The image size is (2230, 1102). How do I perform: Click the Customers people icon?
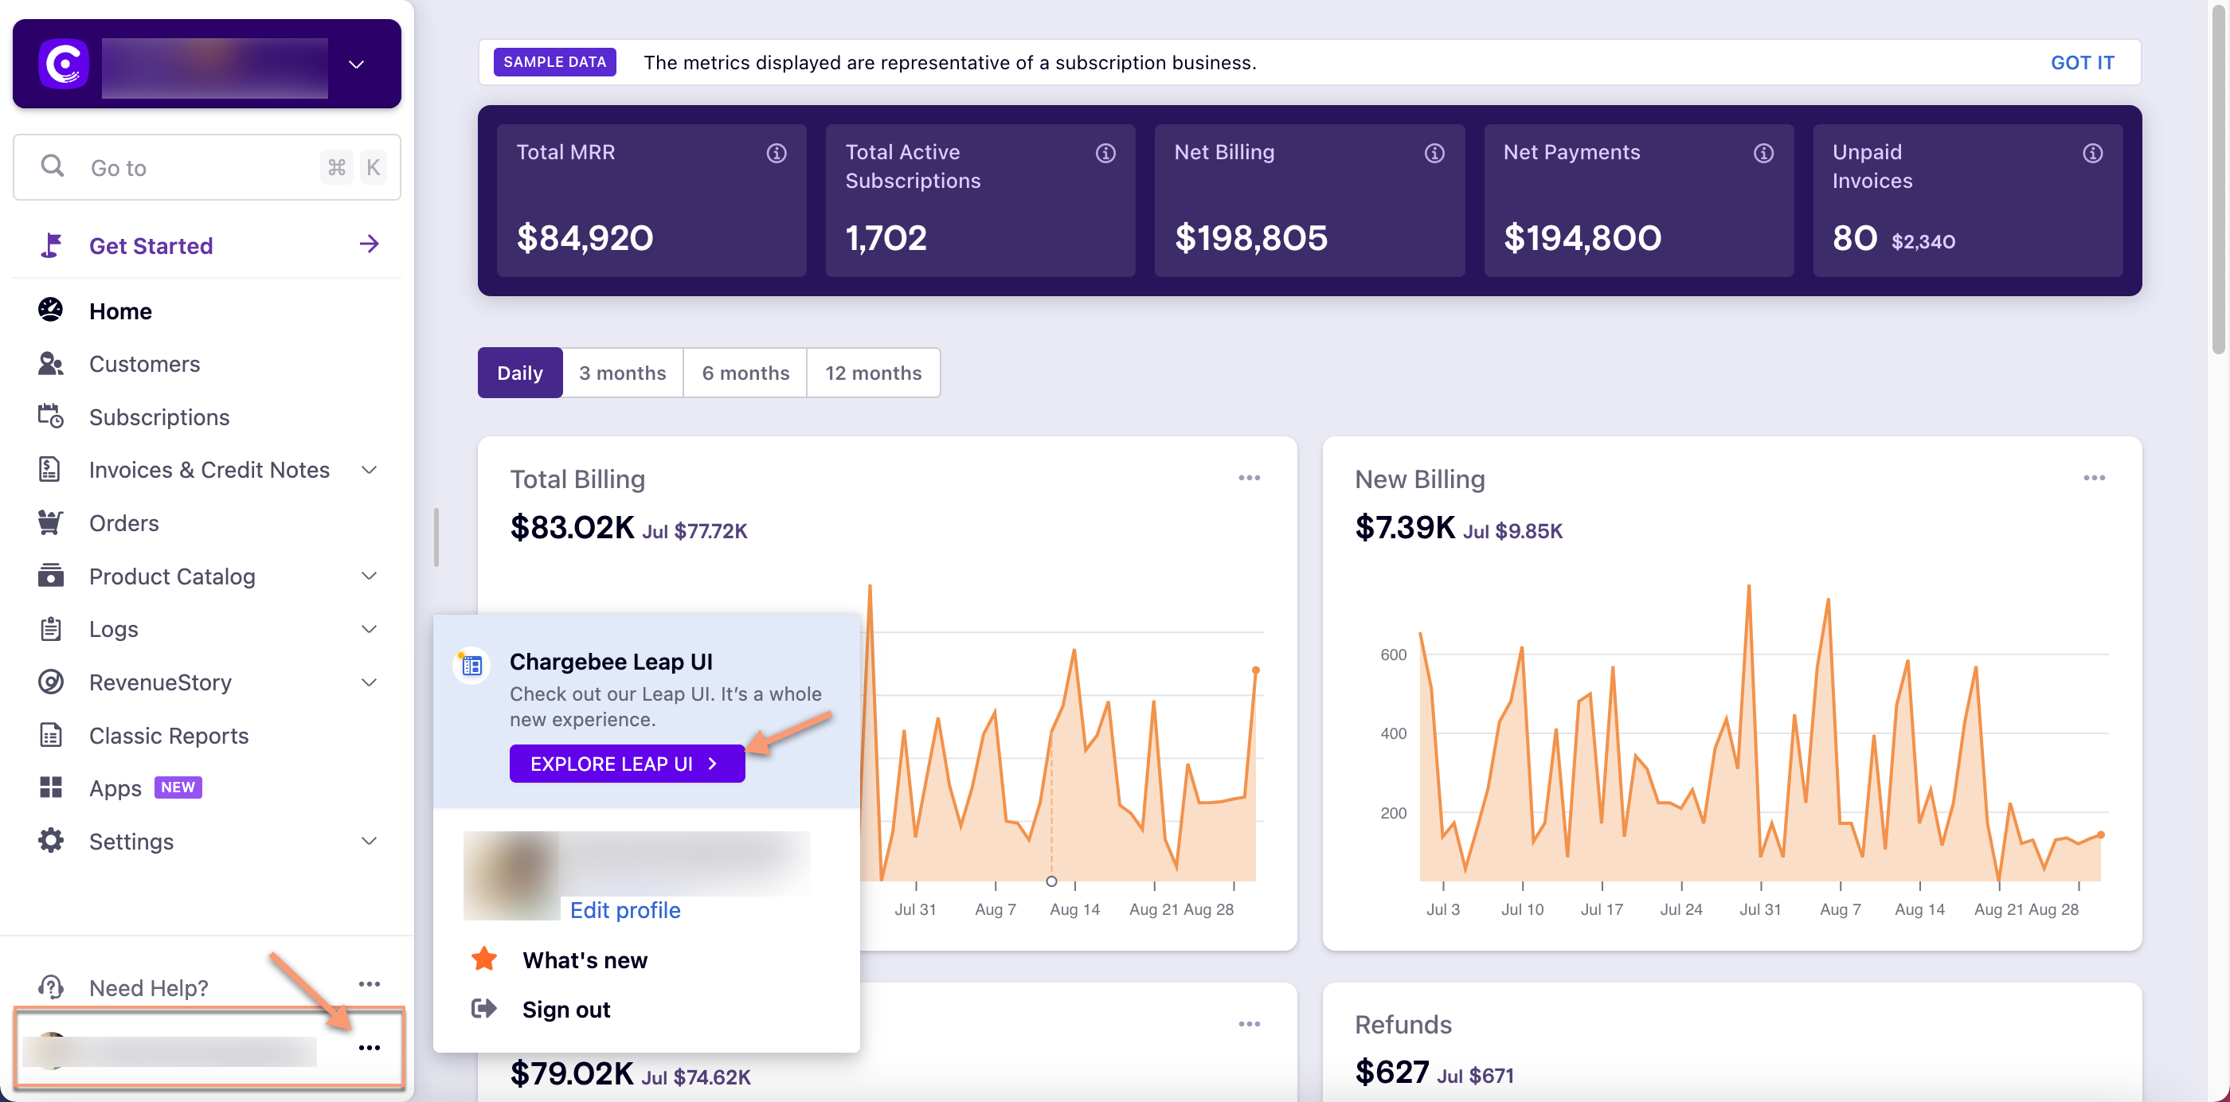51,364
